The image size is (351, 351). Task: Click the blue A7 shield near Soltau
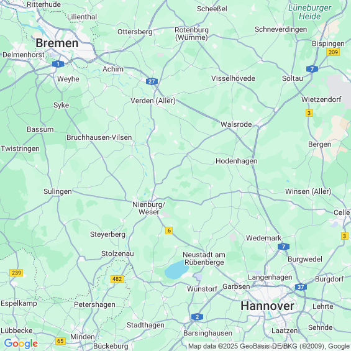[312, 69]
